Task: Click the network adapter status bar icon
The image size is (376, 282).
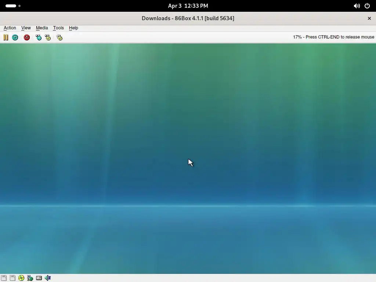Action: pos(30,278)
